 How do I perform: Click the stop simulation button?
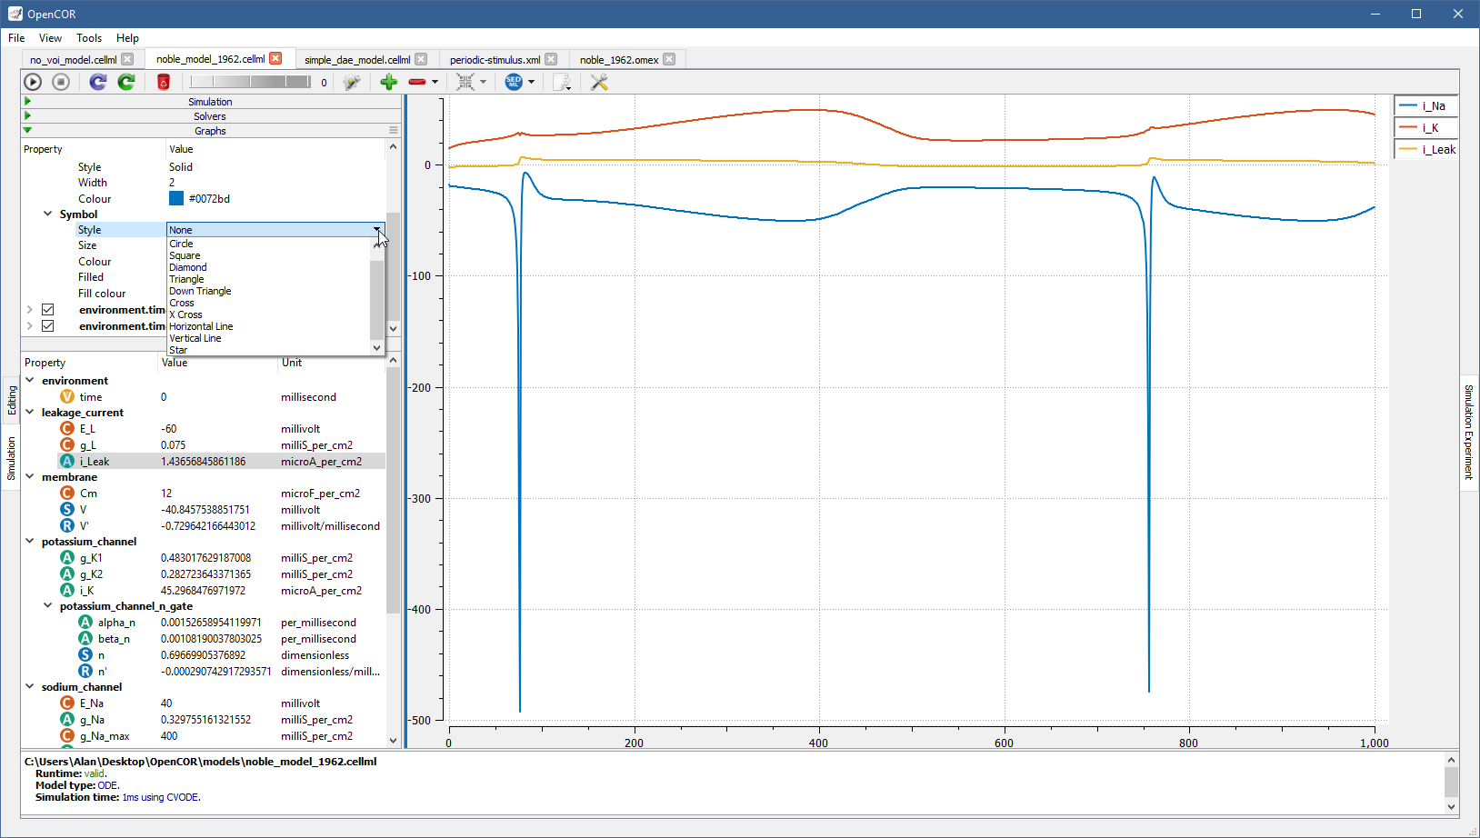tap(61, 82)
